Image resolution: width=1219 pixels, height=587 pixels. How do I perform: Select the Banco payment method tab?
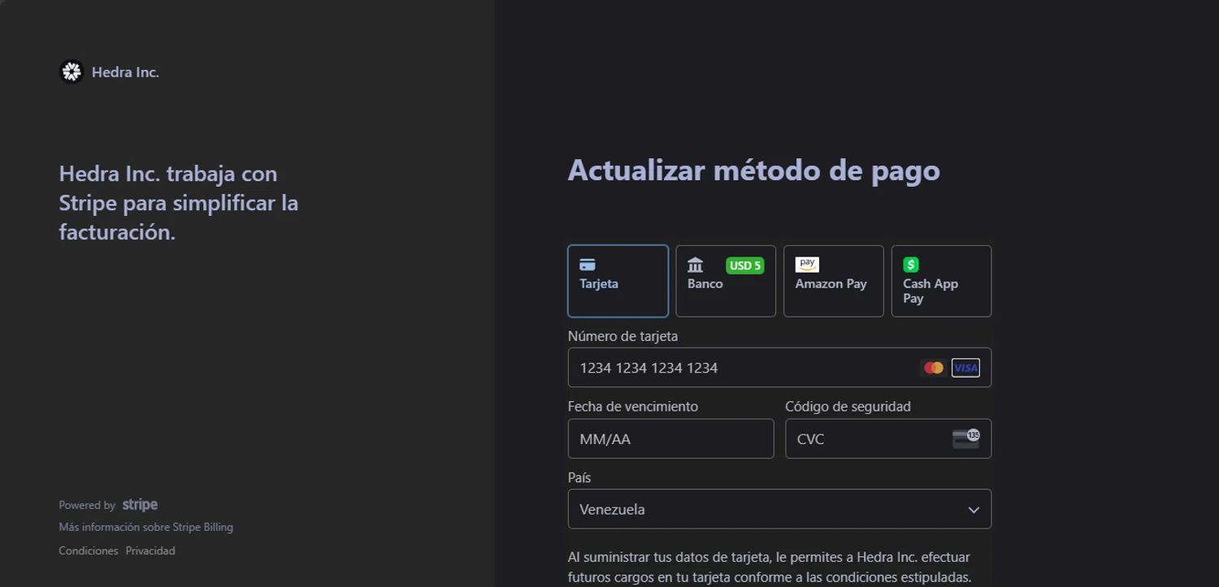pyautogui.click(x=726, y=281)
